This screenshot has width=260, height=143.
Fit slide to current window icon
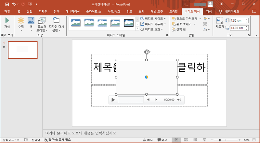[x=254, y=140]
